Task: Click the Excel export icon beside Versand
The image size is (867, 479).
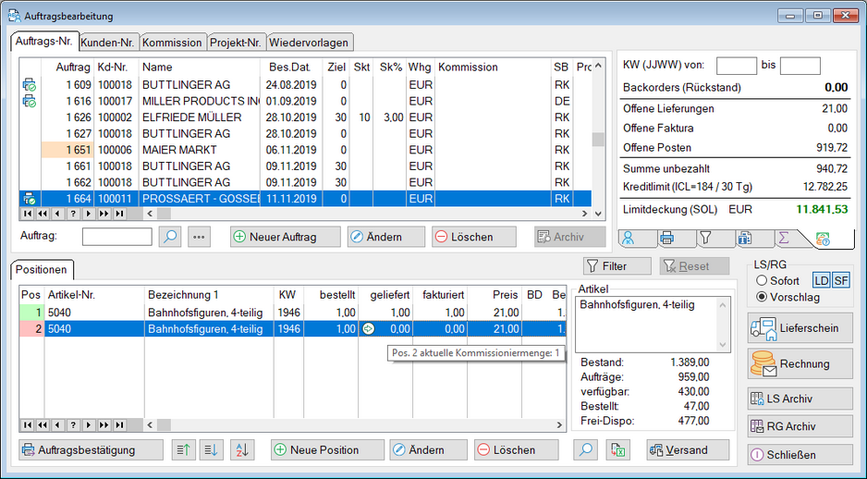Action: [617, 450]
